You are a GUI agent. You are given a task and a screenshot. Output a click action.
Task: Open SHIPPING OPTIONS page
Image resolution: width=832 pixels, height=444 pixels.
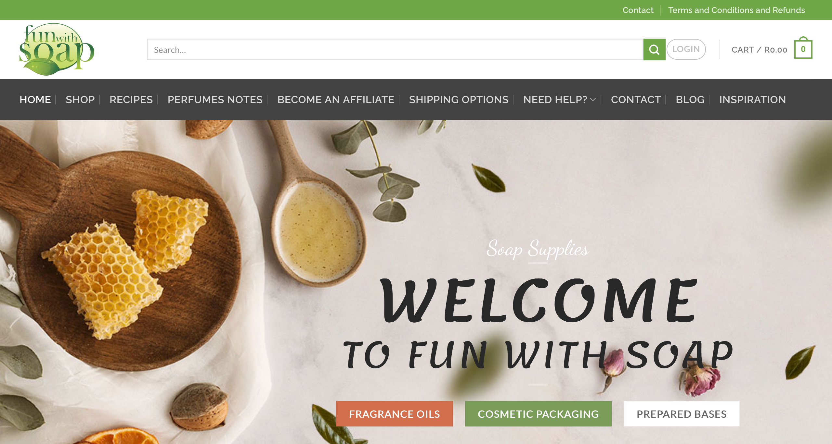tap(459, 100)
